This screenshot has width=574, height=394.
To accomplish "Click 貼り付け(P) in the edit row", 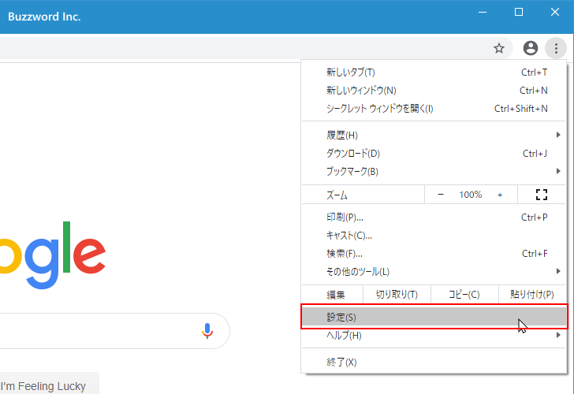I will pos(532,295).
